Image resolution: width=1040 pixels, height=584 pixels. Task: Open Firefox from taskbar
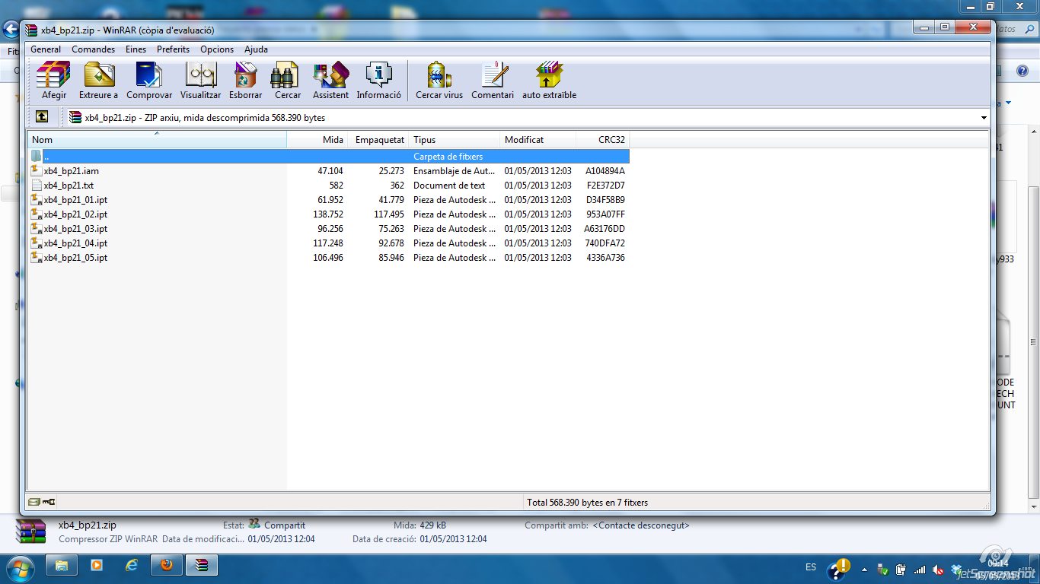(167, 566)
